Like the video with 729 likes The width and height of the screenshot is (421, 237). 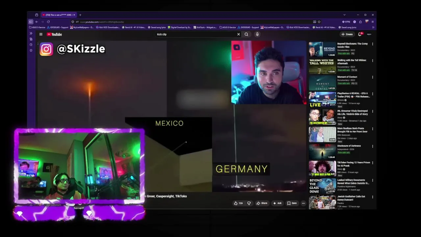click(238, 203)
